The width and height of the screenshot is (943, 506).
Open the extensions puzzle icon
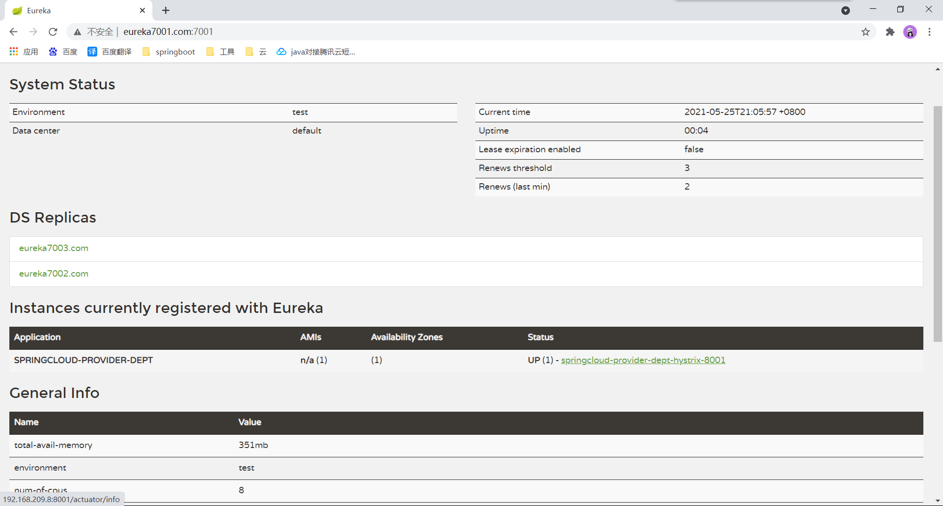890,32
